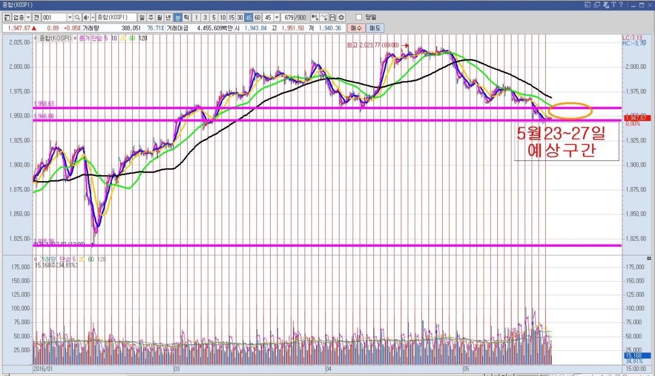Click the 1,951.50 high price value
655x376 pixels.
click(293, 28)
